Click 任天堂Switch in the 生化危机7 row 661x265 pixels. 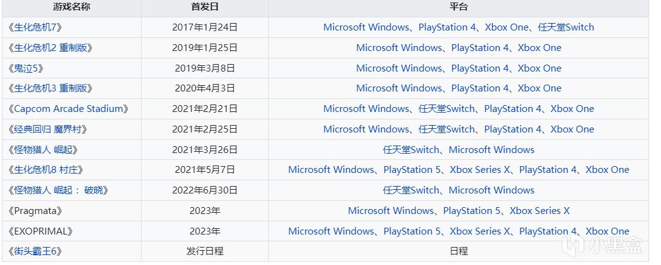[x=566, y=27]
